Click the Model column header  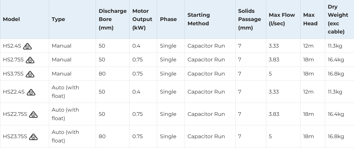pyautogui.click(x=12, y=19)
